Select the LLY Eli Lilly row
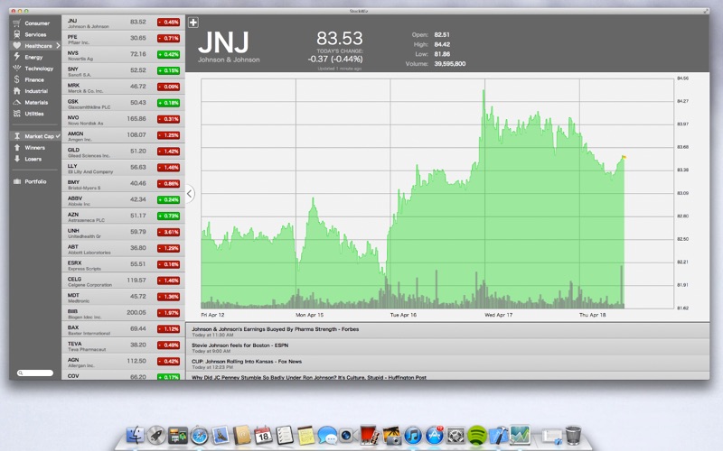 tap(123, 168)
